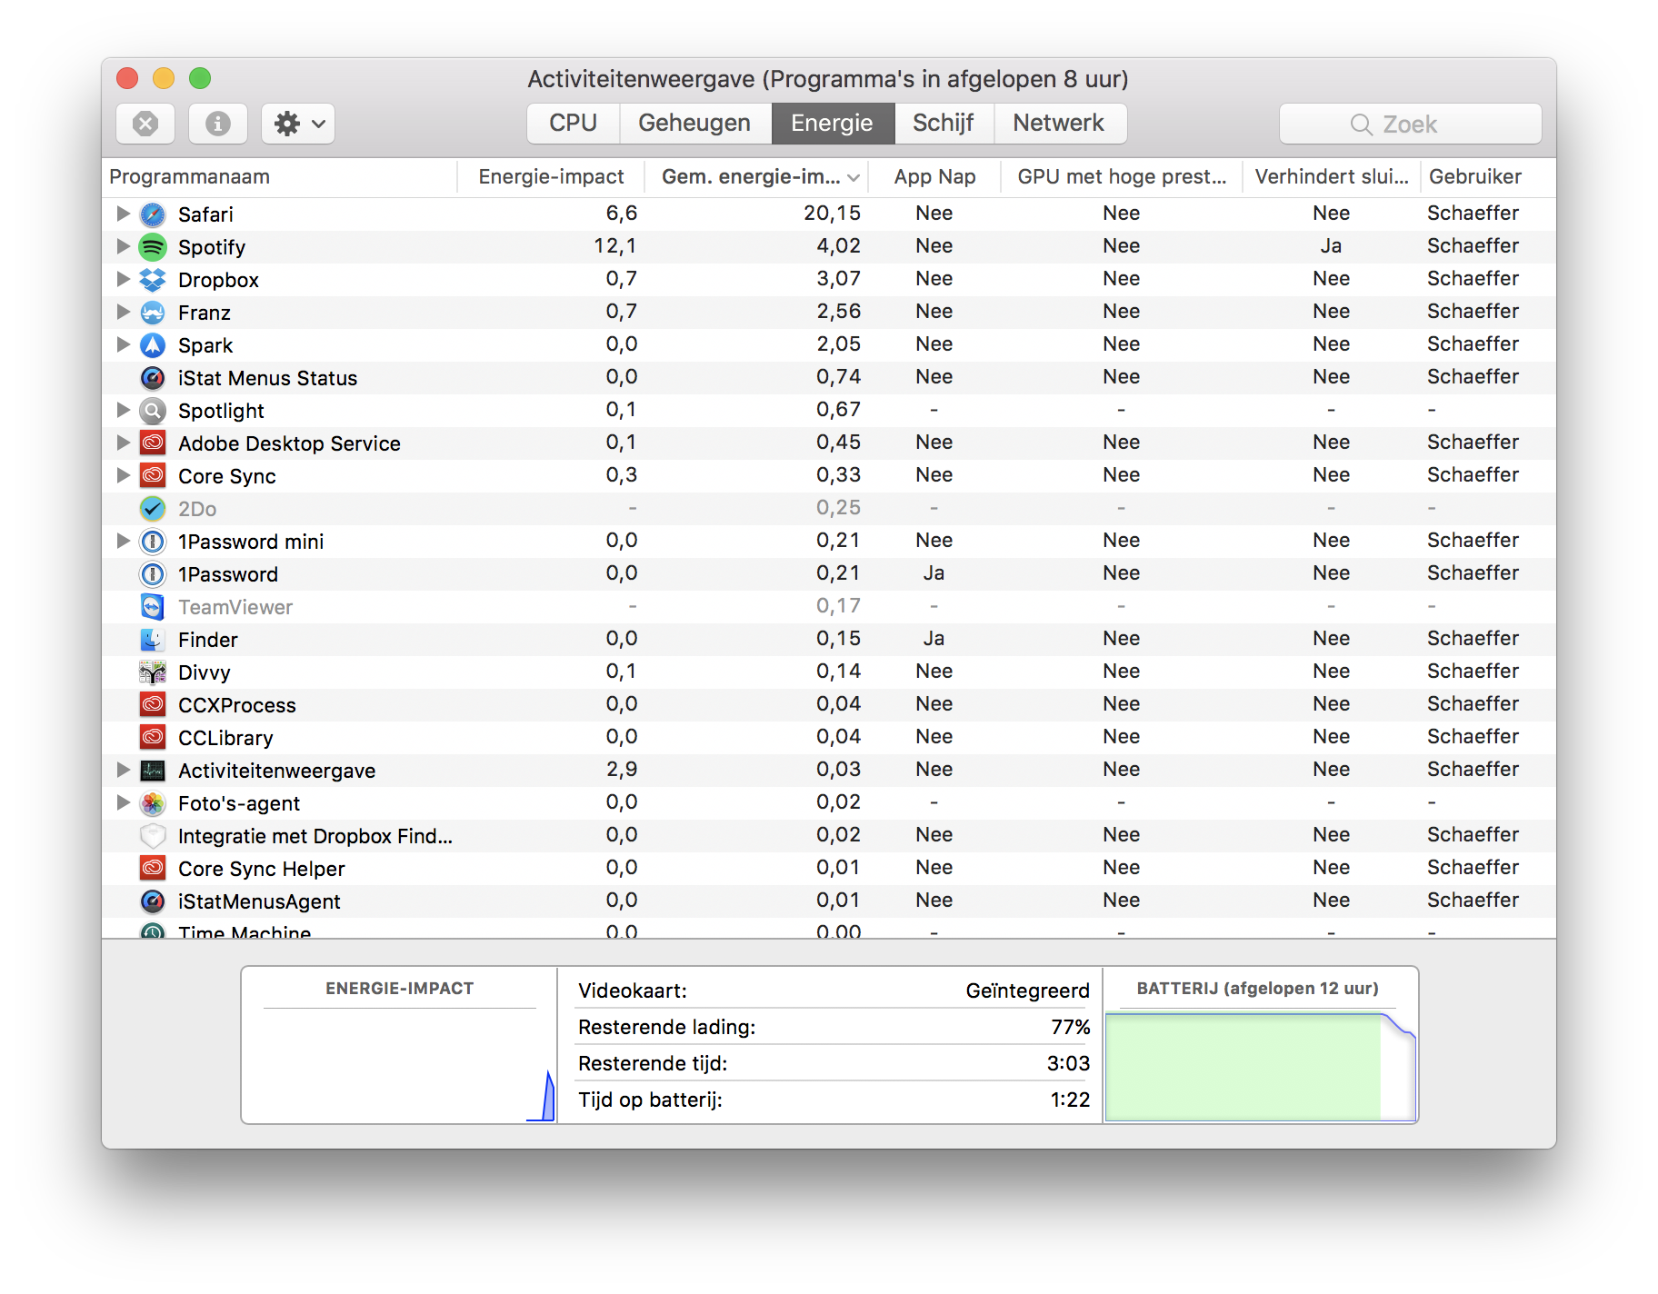The image size is (1658, 1294).
Task: Click the green zoom window button
Action: pos(200,78)
